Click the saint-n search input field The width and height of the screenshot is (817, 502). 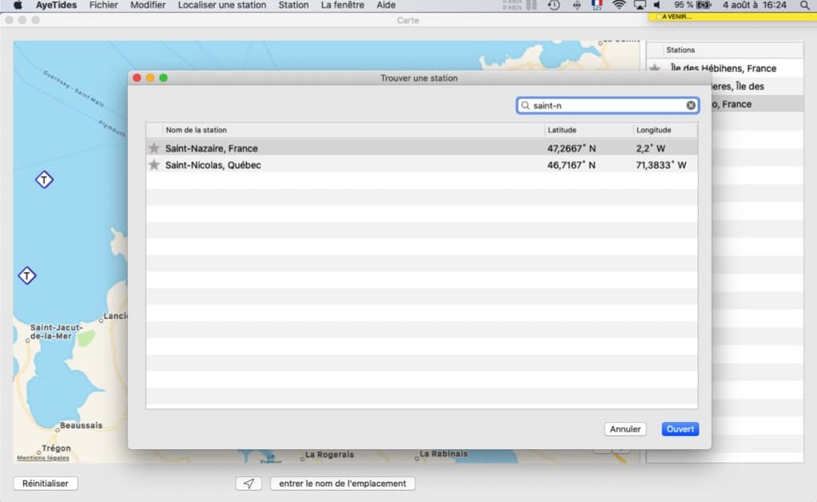[x=607, y=106]
